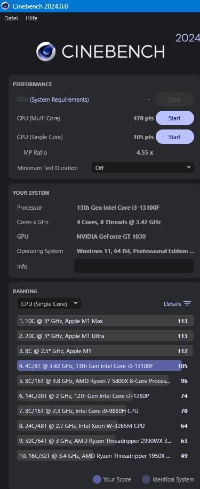Start the CPU Single Core benchmark
The image size is (200, 489).
pyautogui.click(x=174, y=137)
